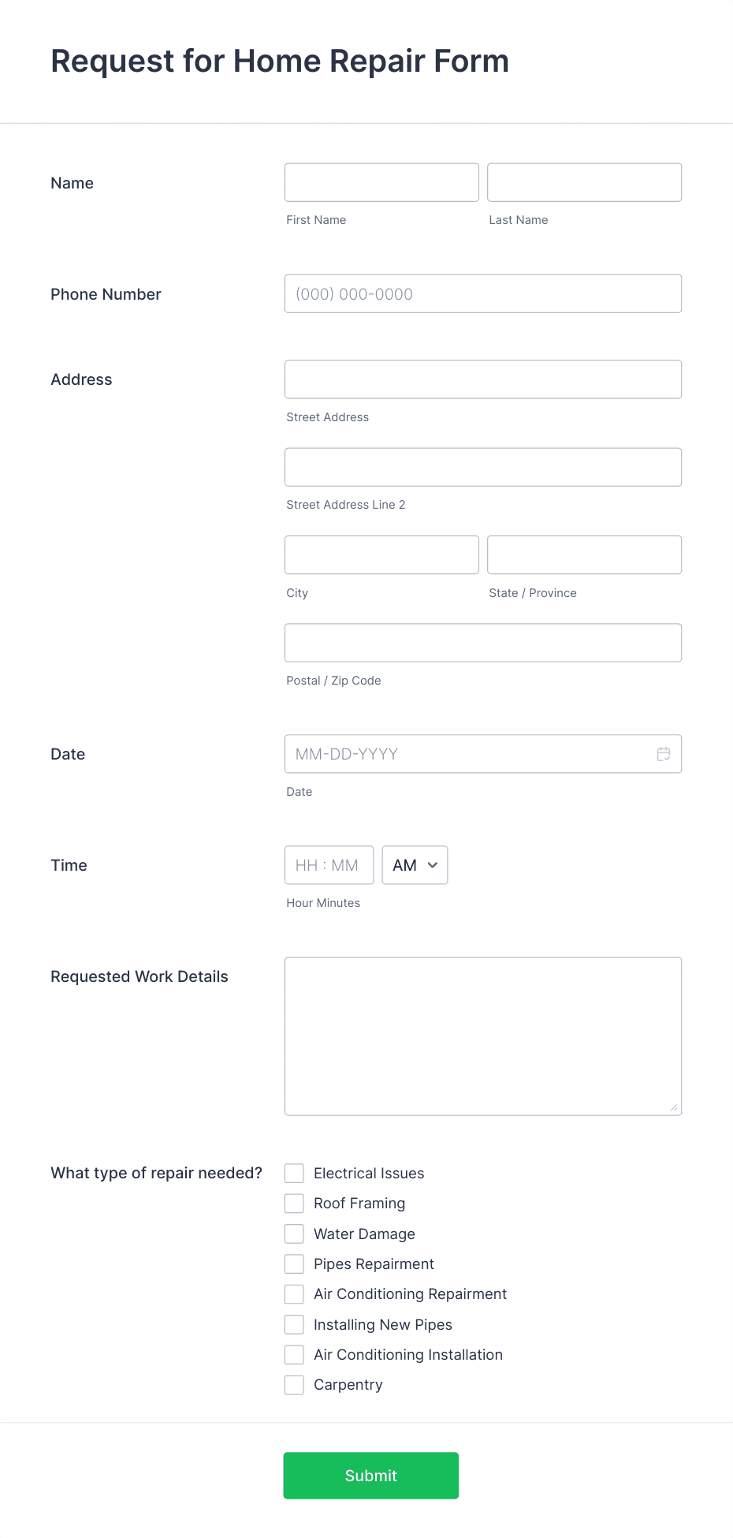Screen dimensions: 733x1538
Task: Click the Last Name input box
Action: [x=585, y=182]
